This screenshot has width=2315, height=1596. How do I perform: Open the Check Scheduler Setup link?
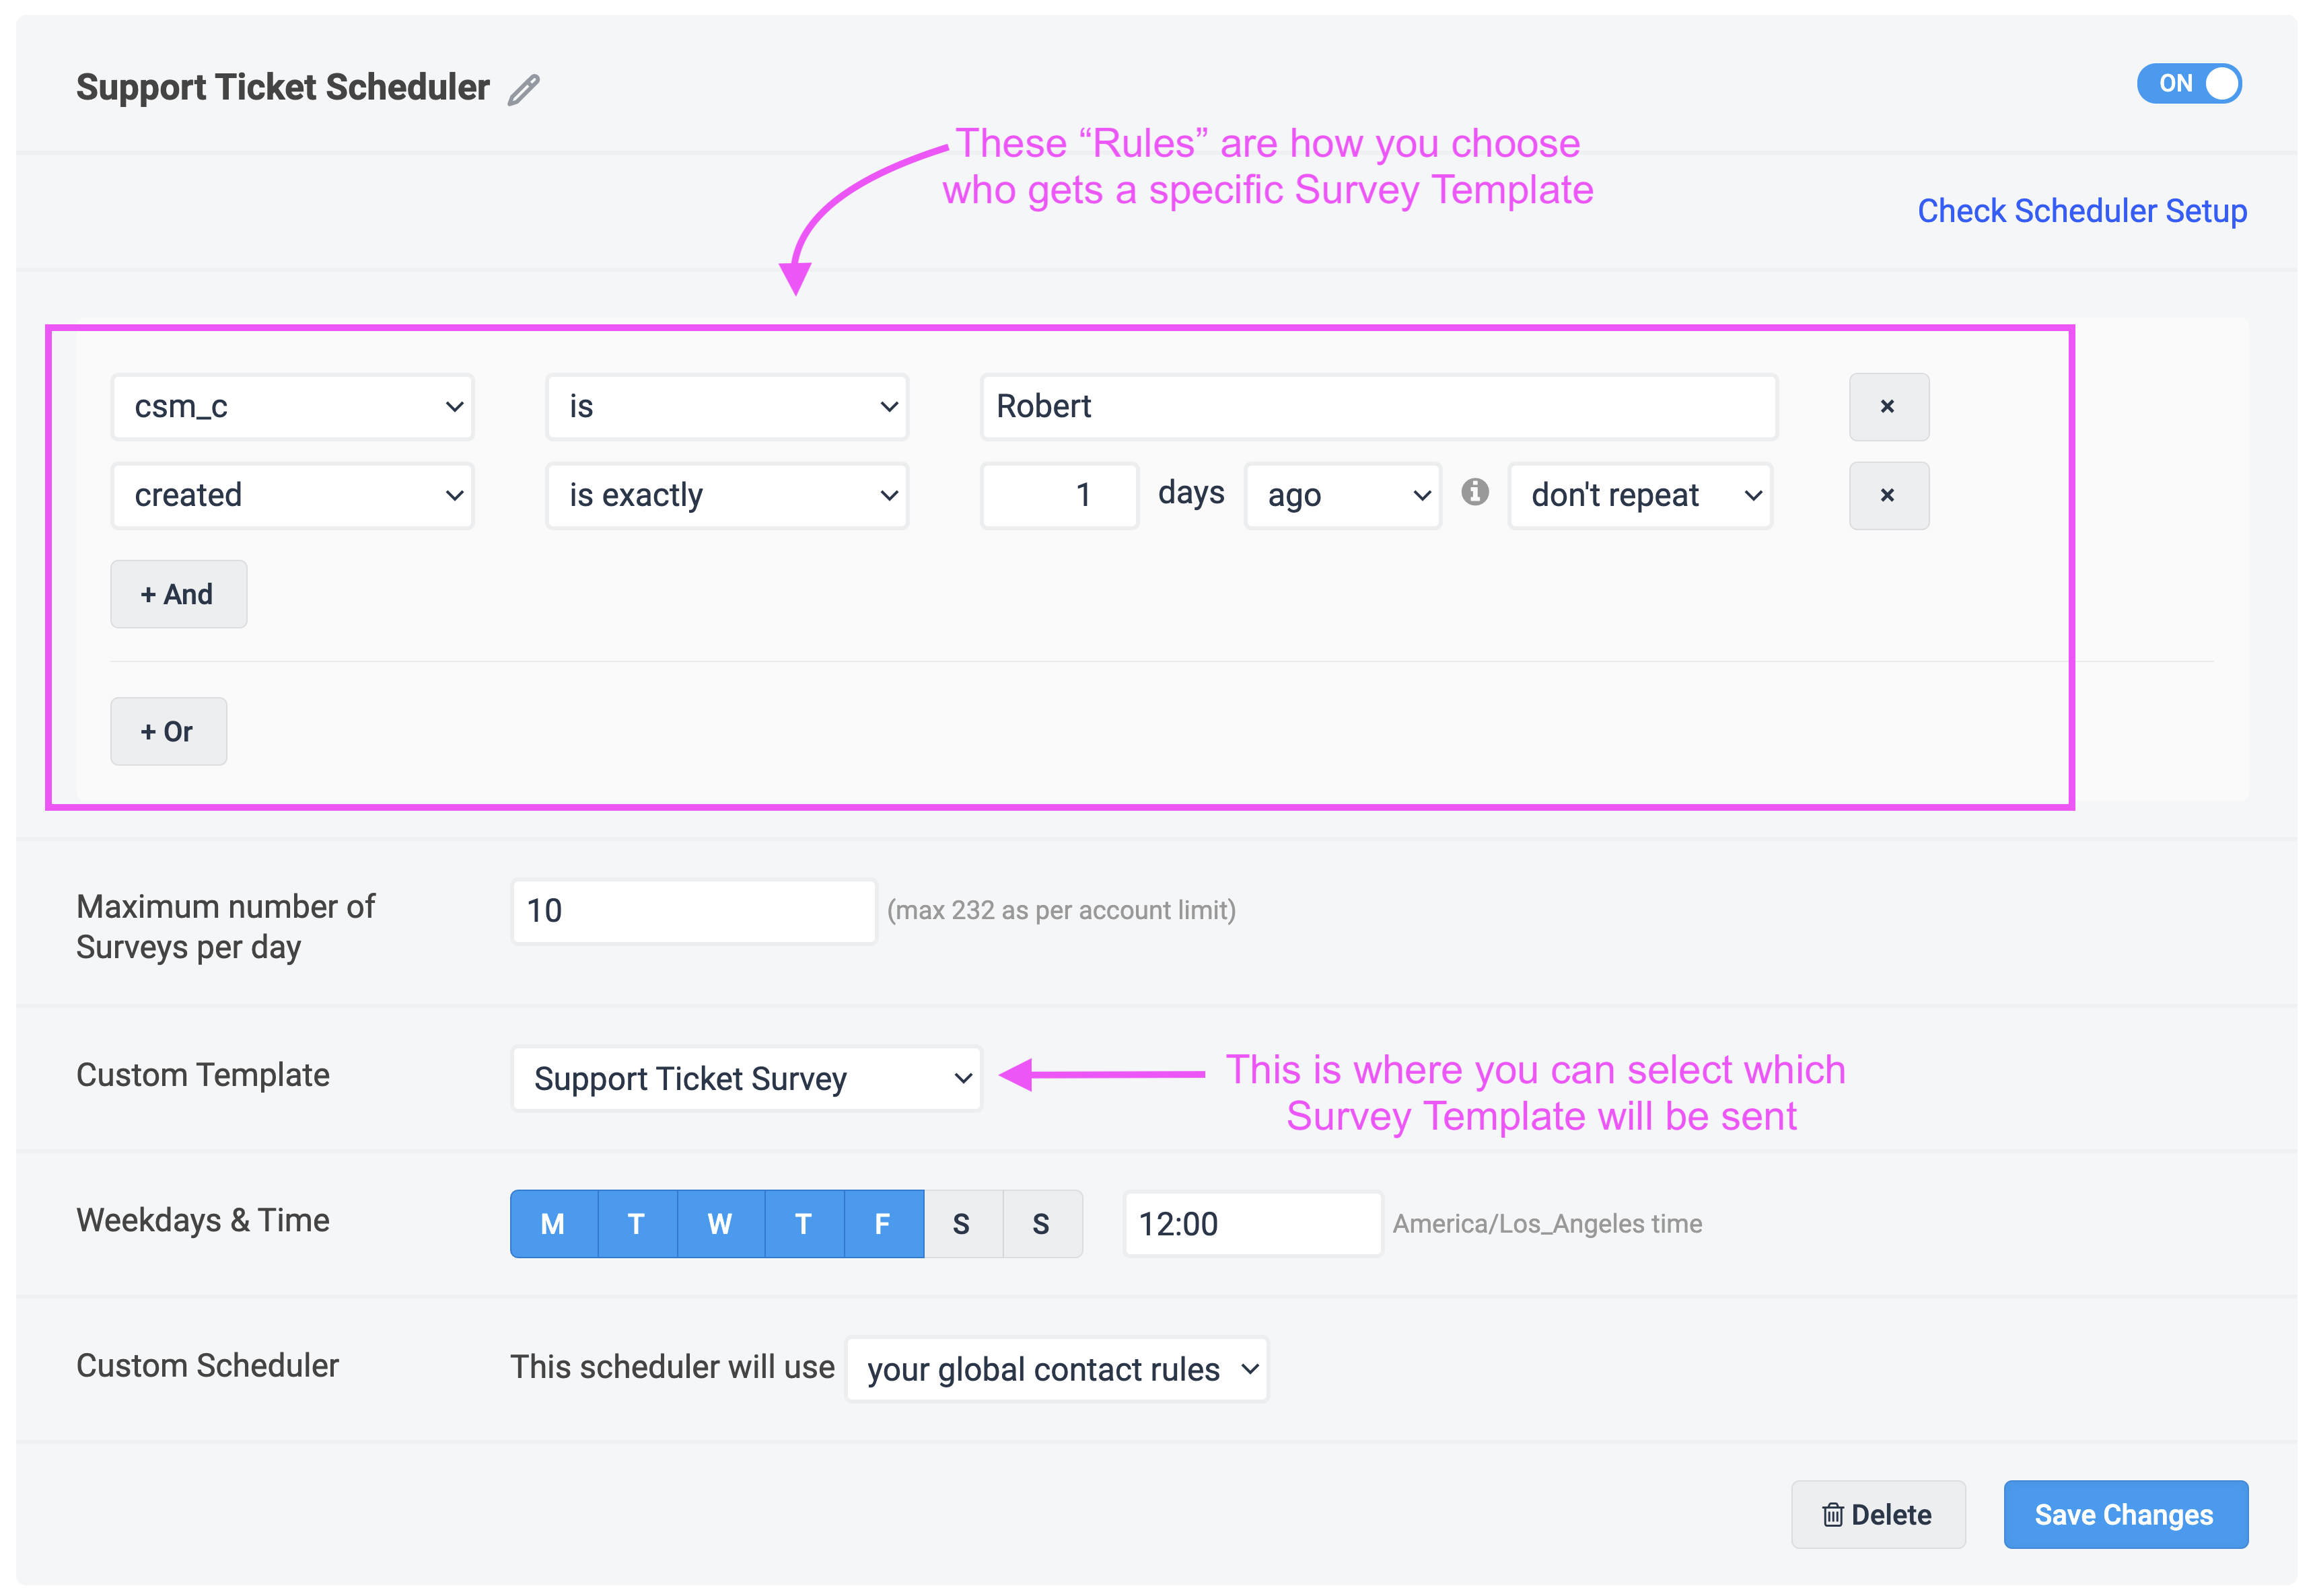pyautogui.click(x=2081, y=212)
